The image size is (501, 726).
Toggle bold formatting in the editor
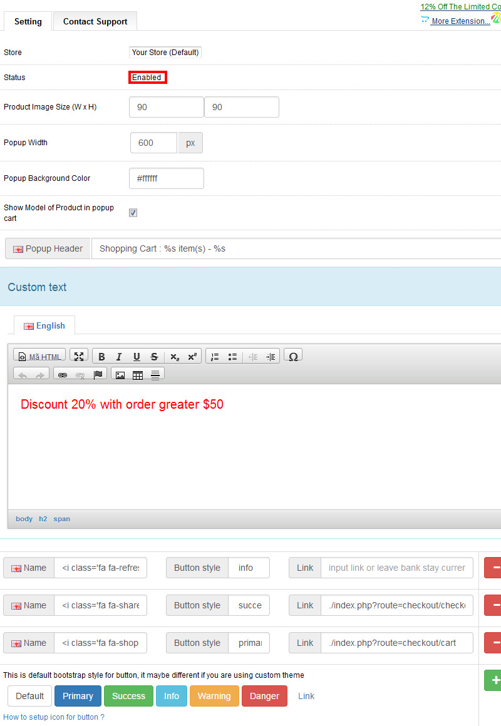(x=101, y=357)
